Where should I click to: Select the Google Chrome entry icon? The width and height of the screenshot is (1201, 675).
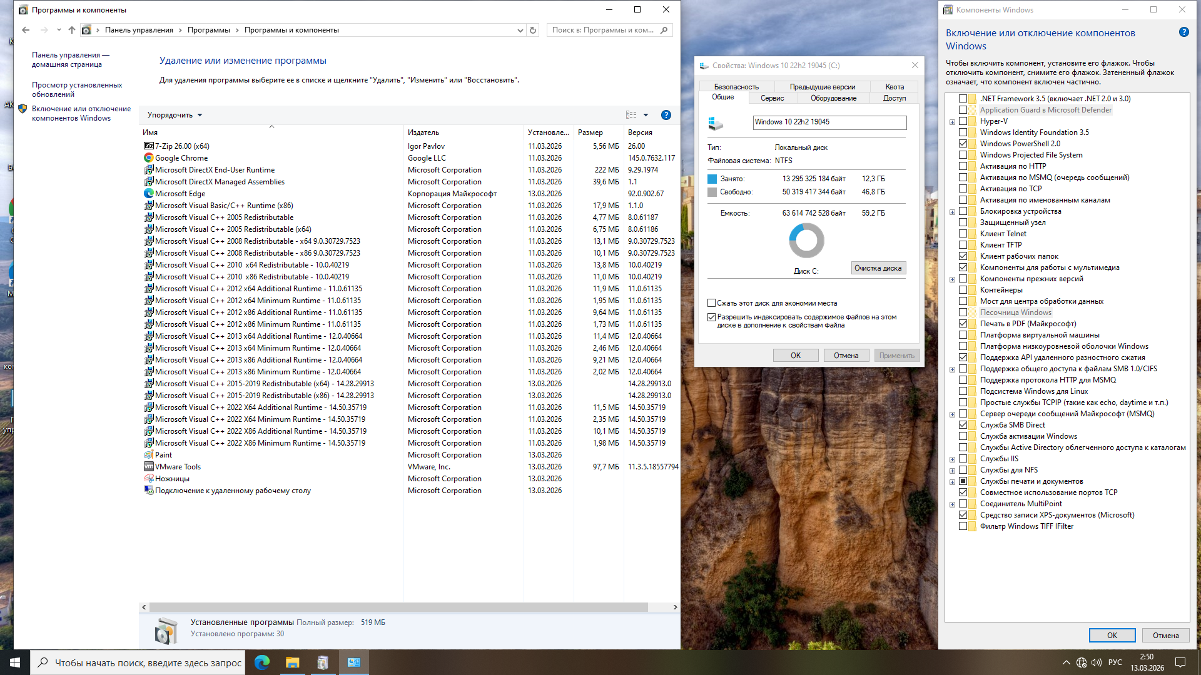(x=148, y=158)
